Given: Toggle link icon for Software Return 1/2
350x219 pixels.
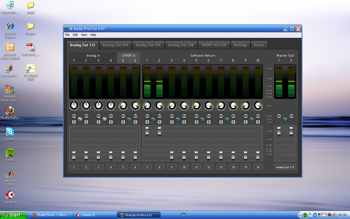Looking at the screenshot, I should pyautogui.click(x=153, y=119).
